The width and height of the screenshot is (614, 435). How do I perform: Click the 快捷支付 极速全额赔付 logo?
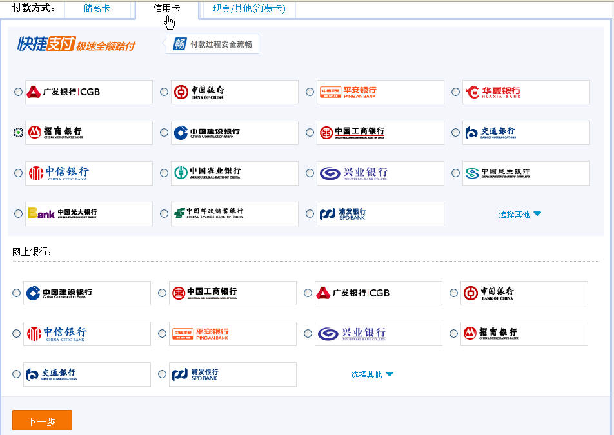tap(76, 44)
